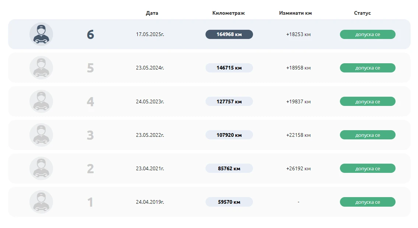Click the green status badge for 17.05.2025
Viewport: 418px width, 228px height.
tap(368, 35)
